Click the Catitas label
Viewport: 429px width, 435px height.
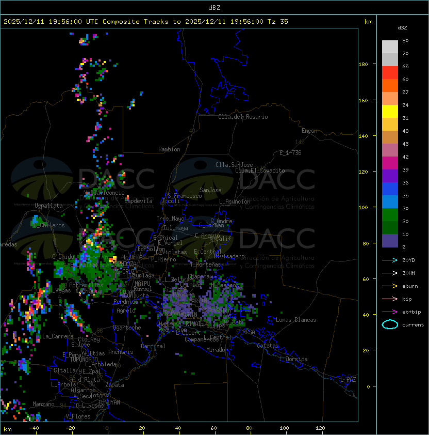point(268,346)
